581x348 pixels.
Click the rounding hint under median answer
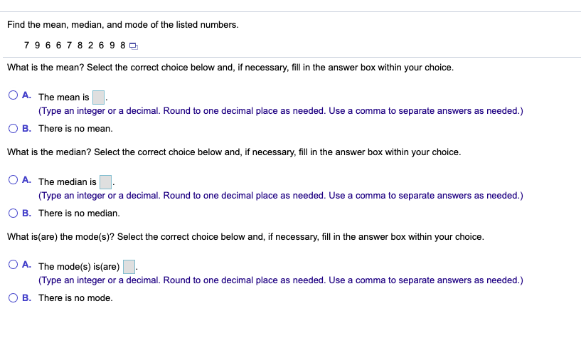tap(281, 196)
